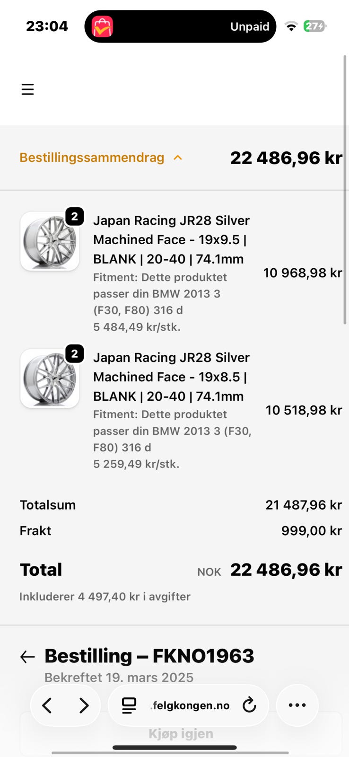Select the JR28 19x9.5 product title
Viewport: 349px width, 757px height.
(171, 240)
